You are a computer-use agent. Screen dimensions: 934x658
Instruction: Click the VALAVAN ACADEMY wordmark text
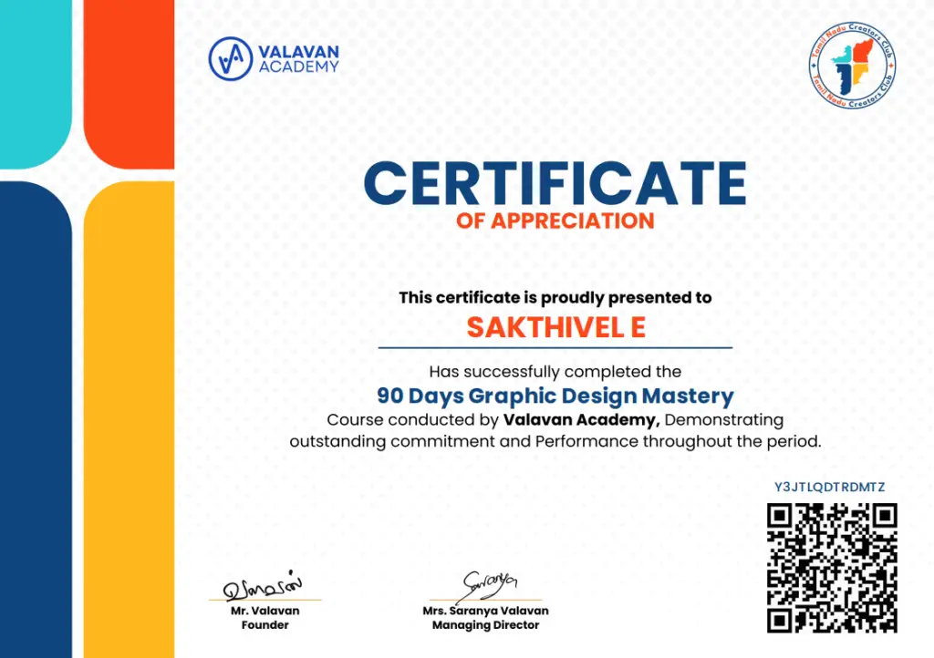[298, 59]
